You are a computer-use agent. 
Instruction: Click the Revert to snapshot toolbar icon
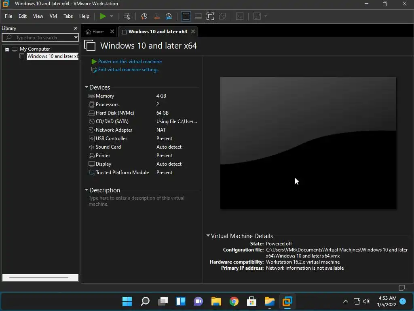(x=156, y=16)
